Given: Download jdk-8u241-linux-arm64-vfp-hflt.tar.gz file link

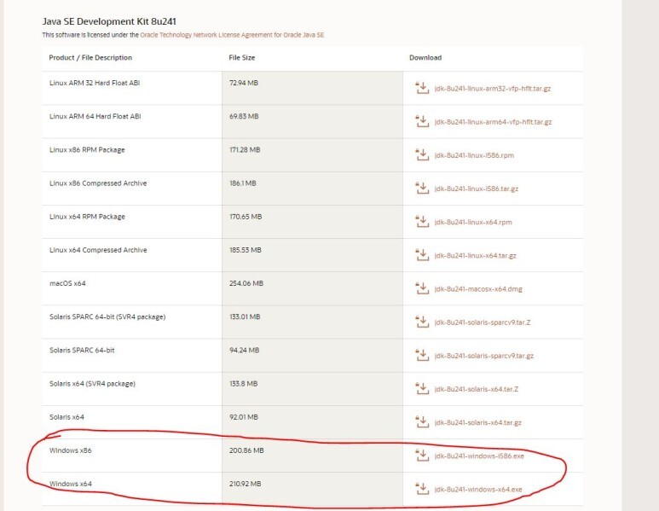Looking at the screenshot, I should [x=493, y=122].
